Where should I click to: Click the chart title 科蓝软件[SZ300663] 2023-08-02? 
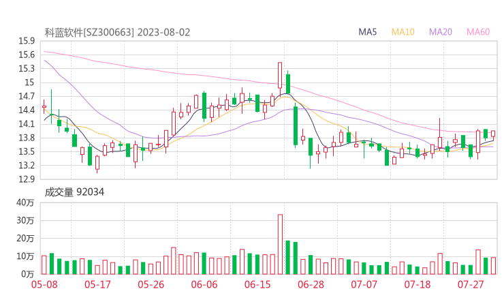pos(117,33)
